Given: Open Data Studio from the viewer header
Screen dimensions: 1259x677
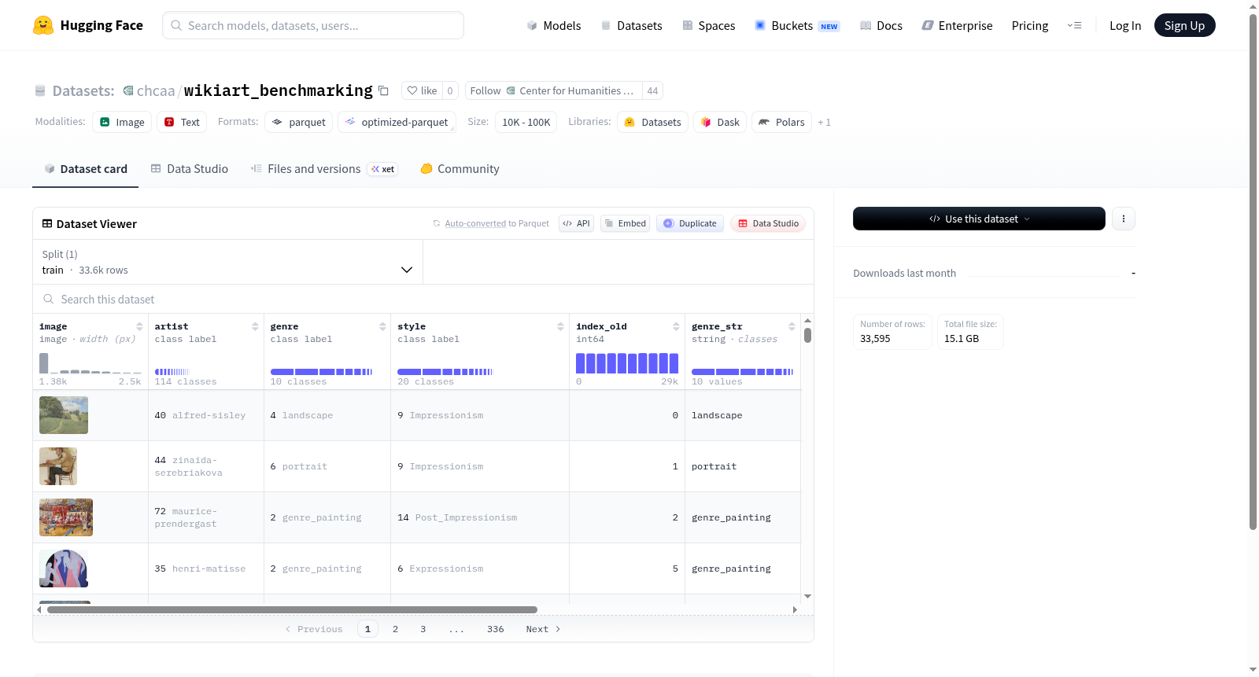Looking at the screenshot, I should tap(767, 223).
